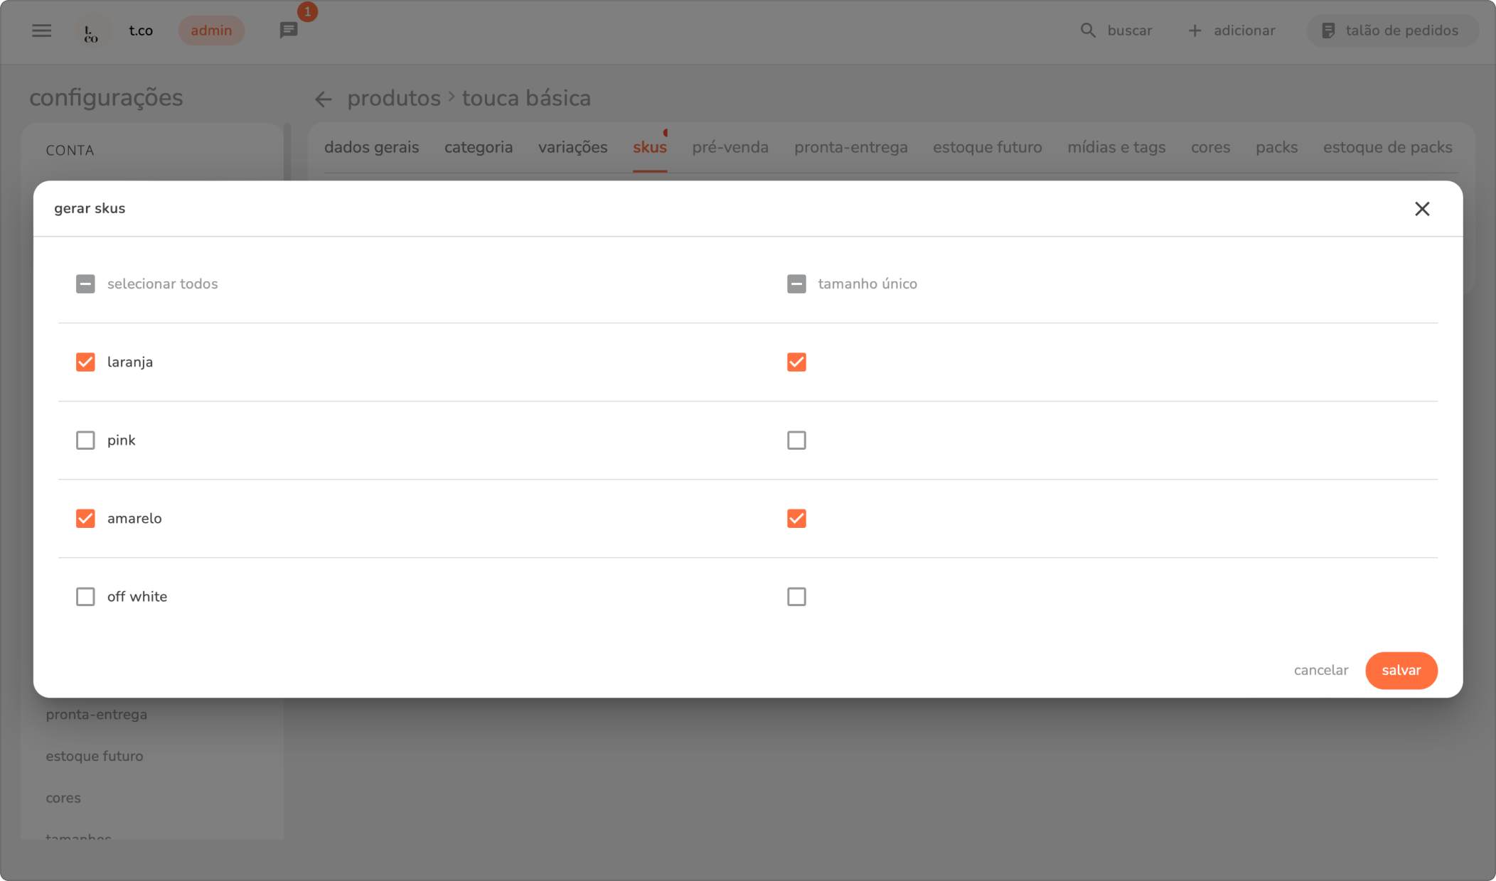Uncheck amarelo tamanho único checkbox
Viewport: 1496px width, 881px height.
pos(796,519)
